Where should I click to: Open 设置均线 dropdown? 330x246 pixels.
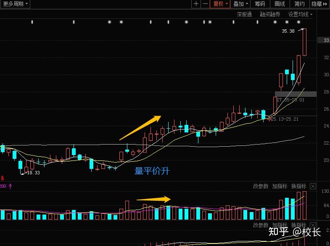point(300,15)
